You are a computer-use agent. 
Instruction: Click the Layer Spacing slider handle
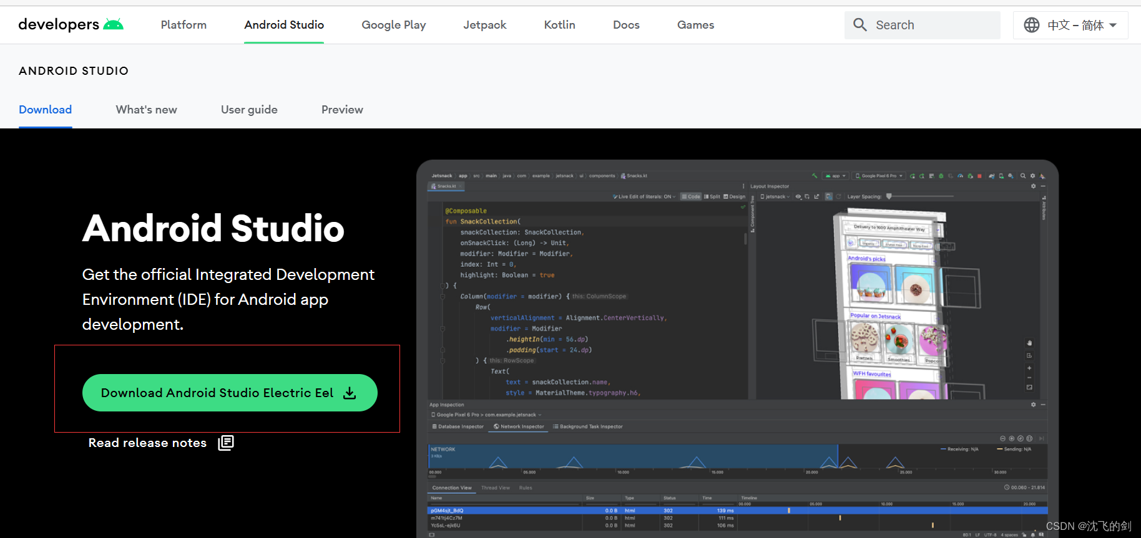point(889,196)
